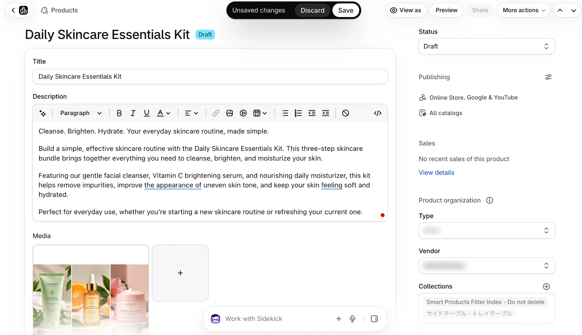Open the insert table dropdown
This screenshot has width=582, height=335.
pos(260,113)
